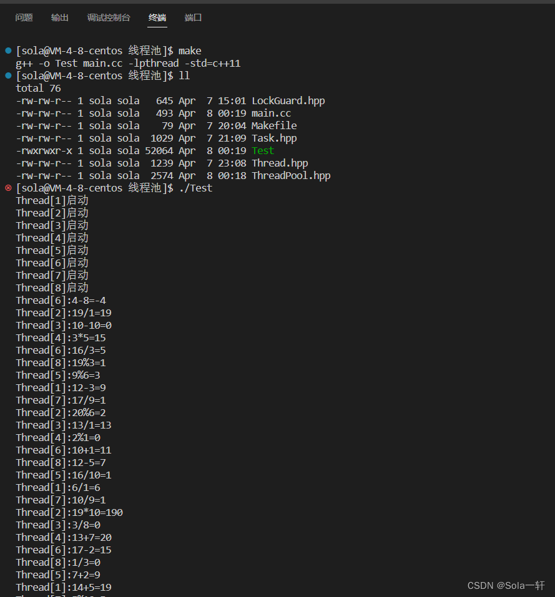Switch to the 端口 ports tab
Image resolution: width=555 pixels, height=597 pixels.
tap(193, 17)
